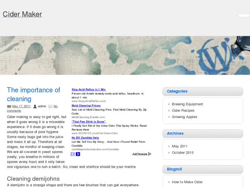
Task: Click the comment bubble icon
Action: (50, 106)
